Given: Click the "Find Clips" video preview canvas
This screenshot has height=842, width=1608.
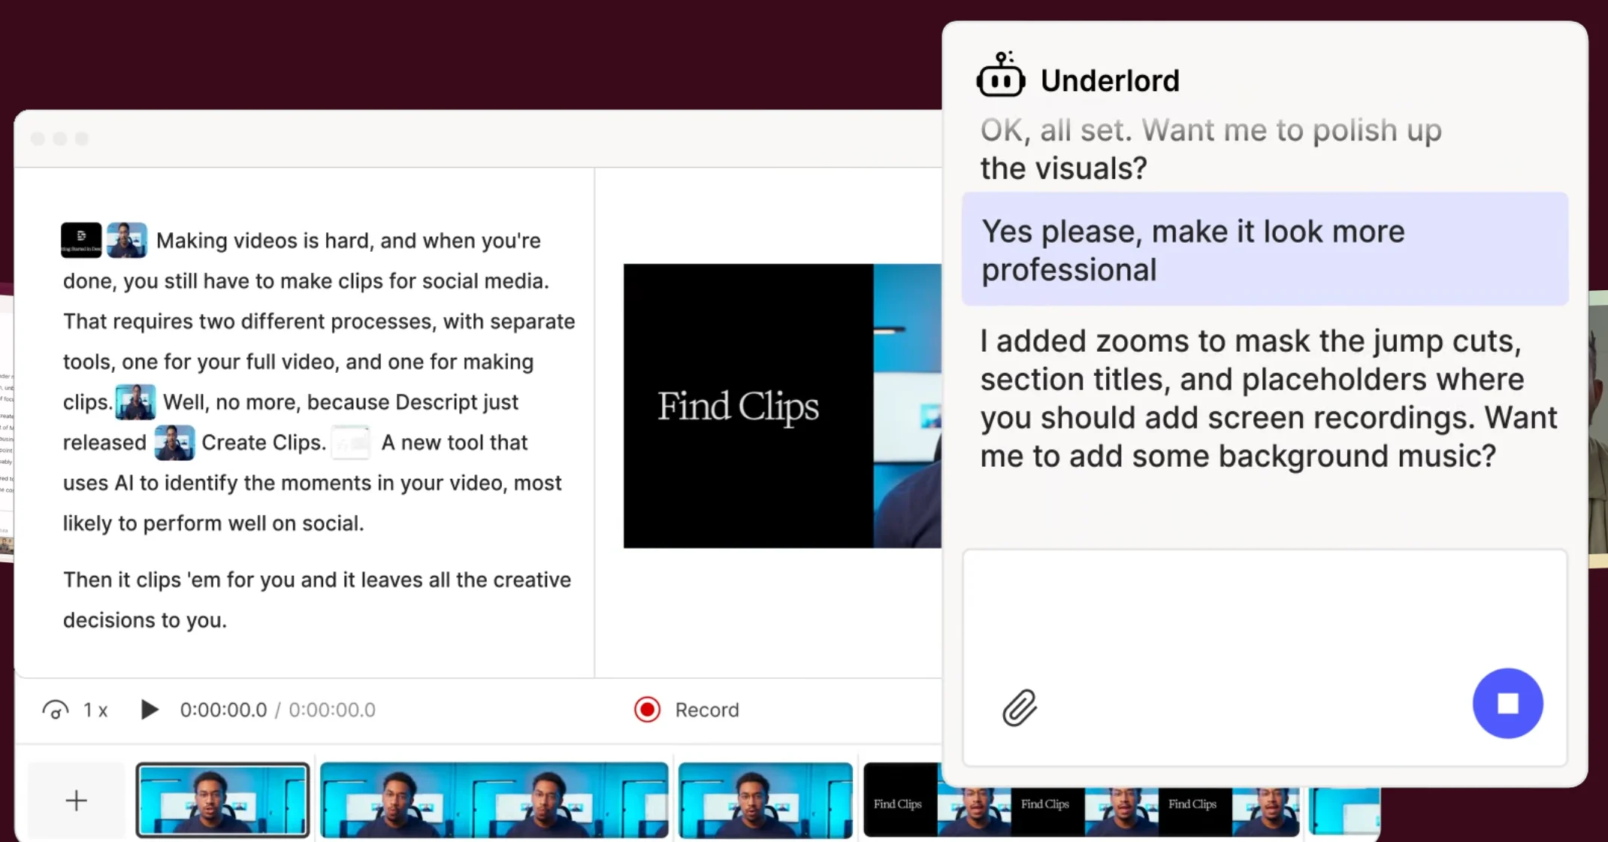Looking at the screenshot, I should coord(782,406).
